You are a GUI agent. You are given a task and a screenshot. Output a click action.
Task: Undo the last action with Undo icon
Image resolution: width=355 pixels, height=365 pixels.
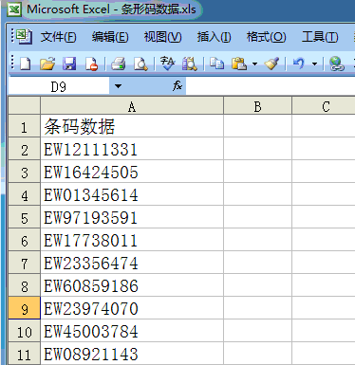pyautogui.click(x=299, y=64)
